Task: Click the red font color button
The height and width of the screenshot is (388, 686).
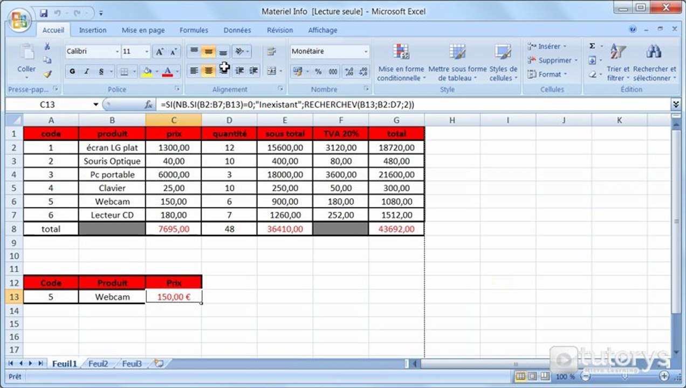Action: (x=167, y=71)
